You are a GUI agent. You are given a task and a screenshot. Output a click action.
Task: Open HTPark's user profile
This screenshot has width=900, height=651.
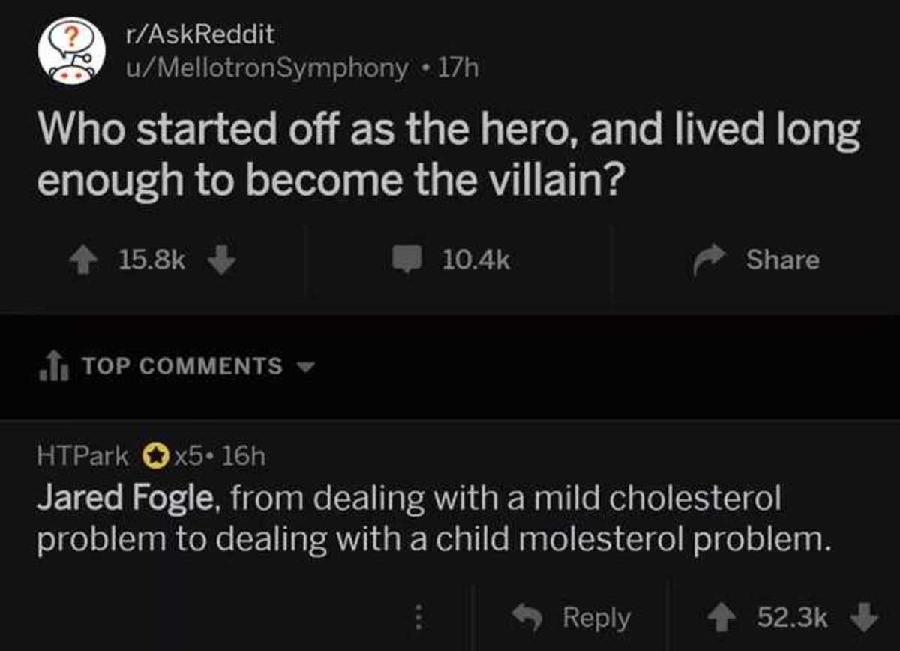[83, 456]
